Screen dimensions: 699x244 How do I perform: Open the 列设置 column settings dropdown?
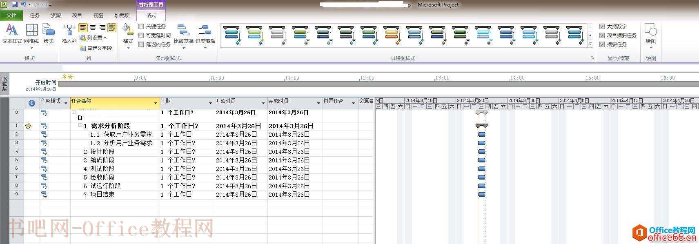coord(94,38)
